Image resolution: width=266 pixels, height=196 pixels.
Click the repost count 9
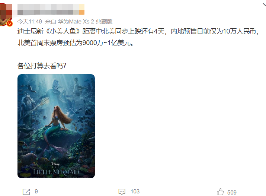tap(36, 192)
